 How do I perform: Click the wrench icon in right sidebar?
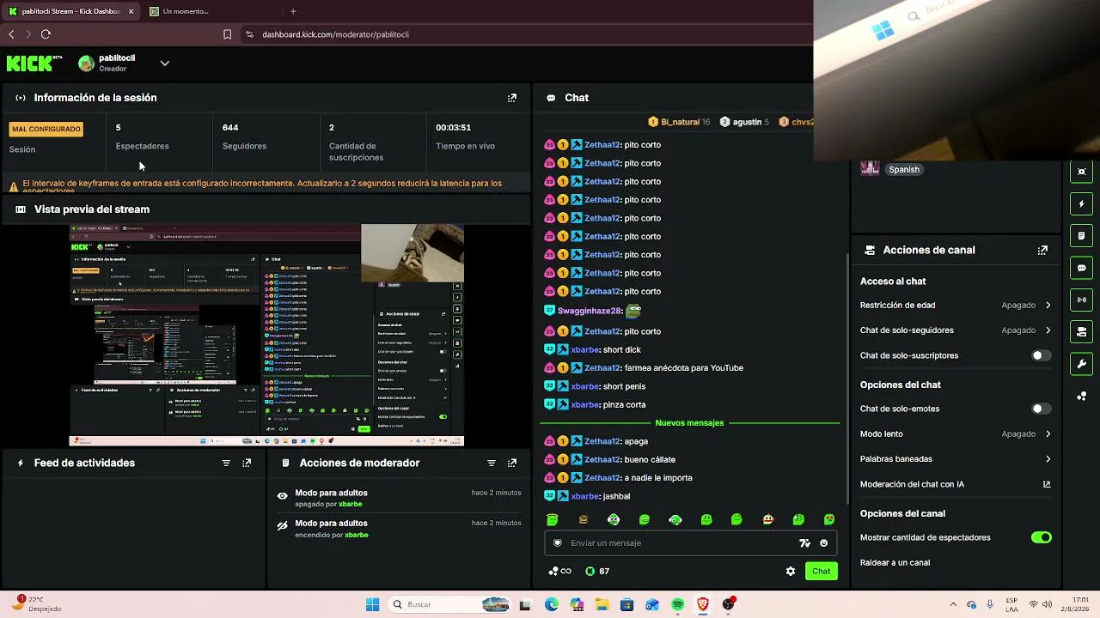[x=1082, y=364]
